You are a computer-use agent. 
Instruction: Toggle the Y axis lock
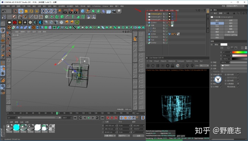click(49, 11)
